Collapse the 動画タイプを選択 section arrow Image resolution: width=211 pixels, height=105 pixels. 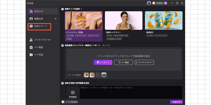point(81,9)
